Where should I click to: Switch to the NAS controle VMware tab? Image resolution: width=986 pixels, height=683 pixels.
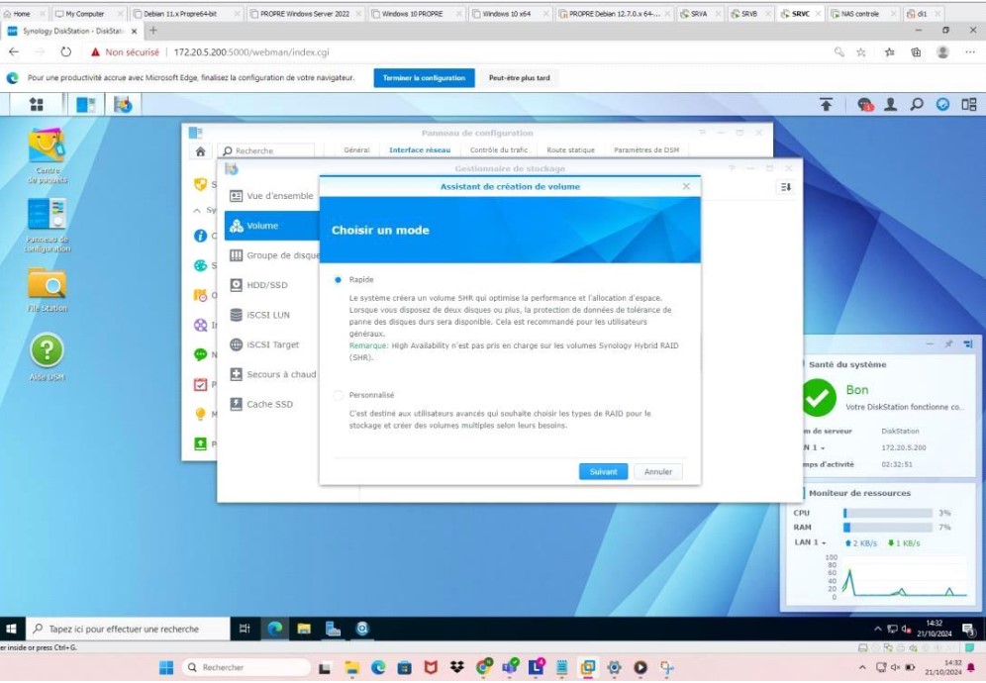[x=859, y=13]
